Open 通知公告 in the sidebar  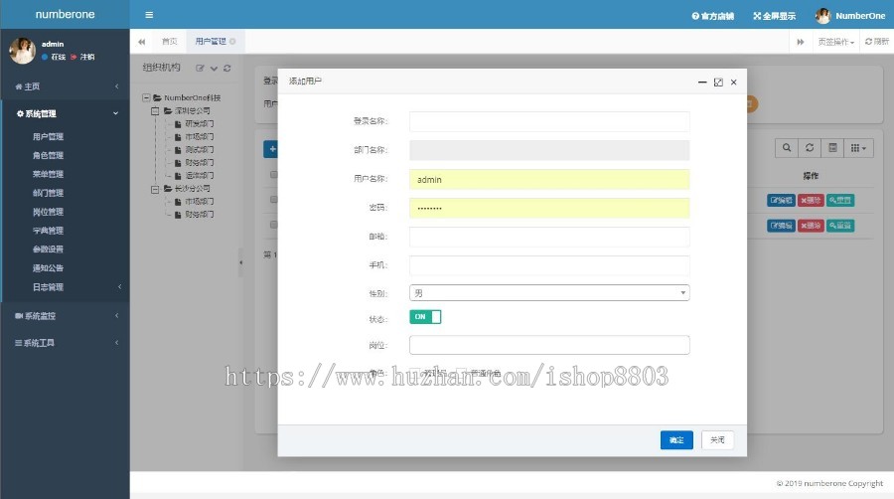coord(48,268)
